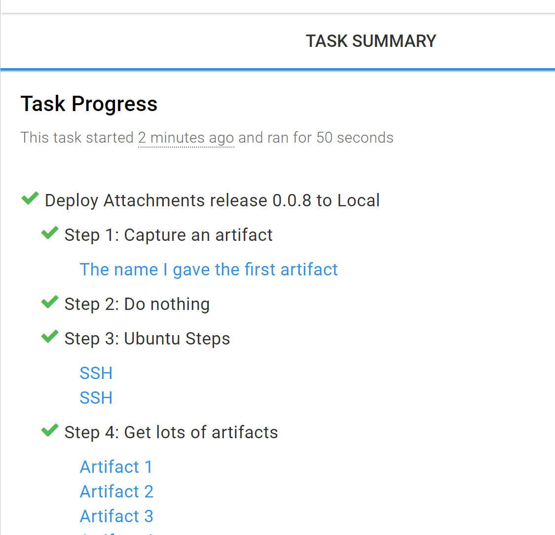This screenshot has width=555, height=535.
Task: Click the green check for Step 1
Action: [x=49, y=233]
